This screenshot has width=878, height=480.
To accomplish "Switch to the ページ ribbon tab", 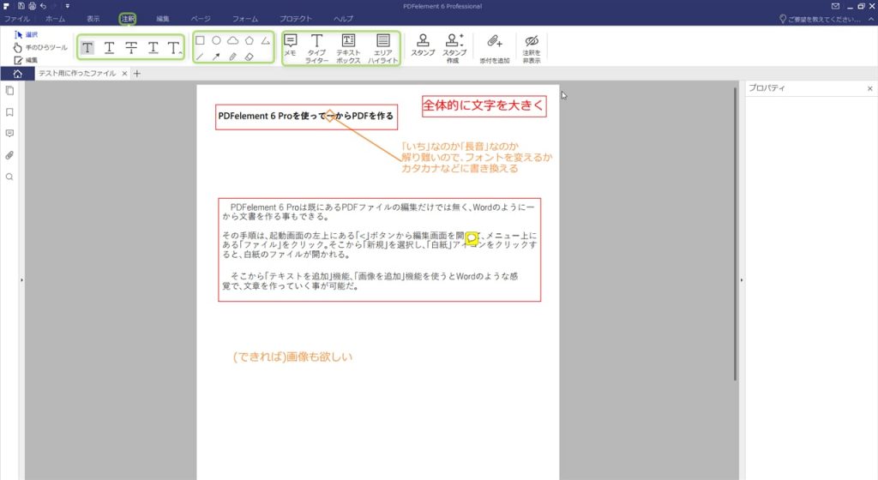I will coord(200,18).
